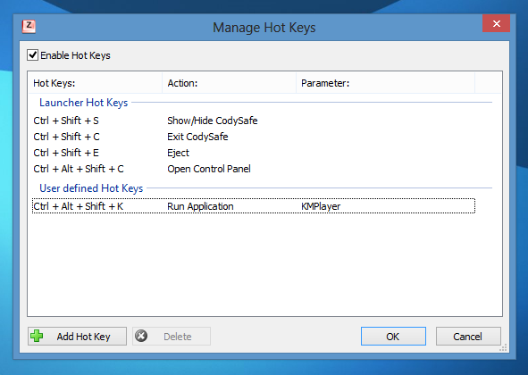The width and height of the screenshot is (528, 375).
Task: Click the Launcher Hot Keys group heading
Action: pyautogui.click(x=83, y=103)
